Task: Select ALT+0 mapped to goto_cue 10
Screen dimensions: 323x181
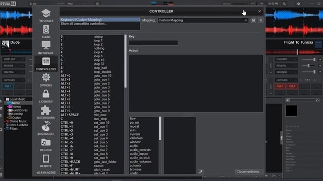Action: (x=92, y=76)
